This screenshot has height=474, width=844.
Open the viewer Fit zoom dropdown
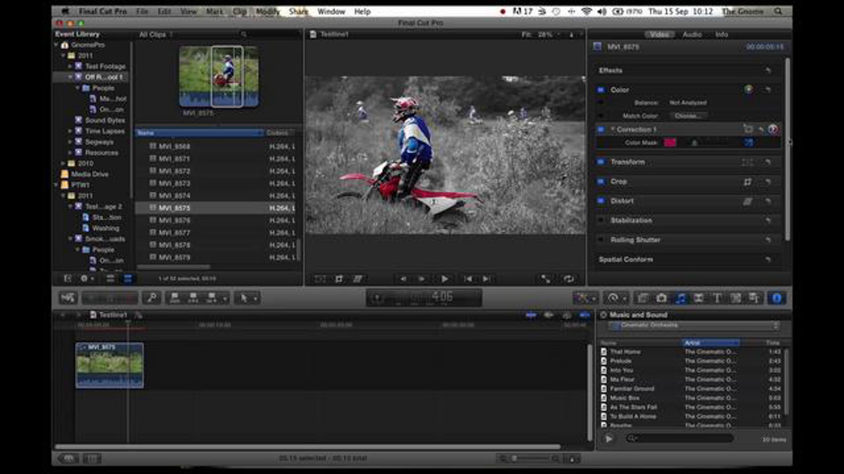tap(540, 34)
